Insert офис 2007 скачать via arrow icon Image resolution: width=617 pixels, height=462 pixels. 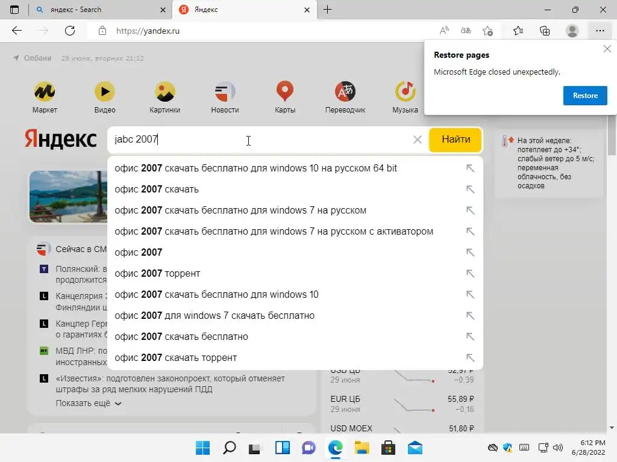pyautogui.click(x=470, y=189)
